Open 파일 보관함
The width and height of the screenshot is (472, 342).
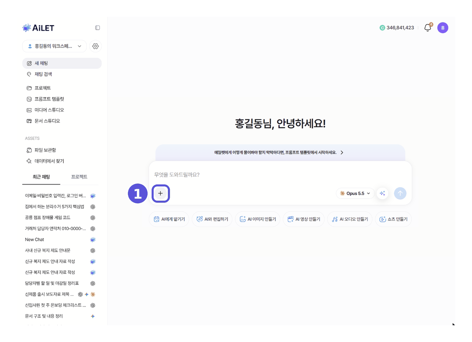pos(62,150)
